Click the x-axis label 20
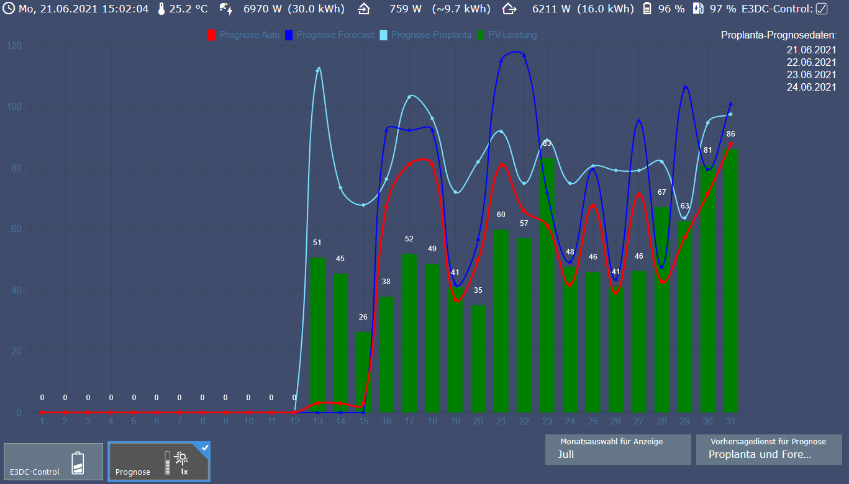Screen dimensions: 849x484 tap(478, 421)
